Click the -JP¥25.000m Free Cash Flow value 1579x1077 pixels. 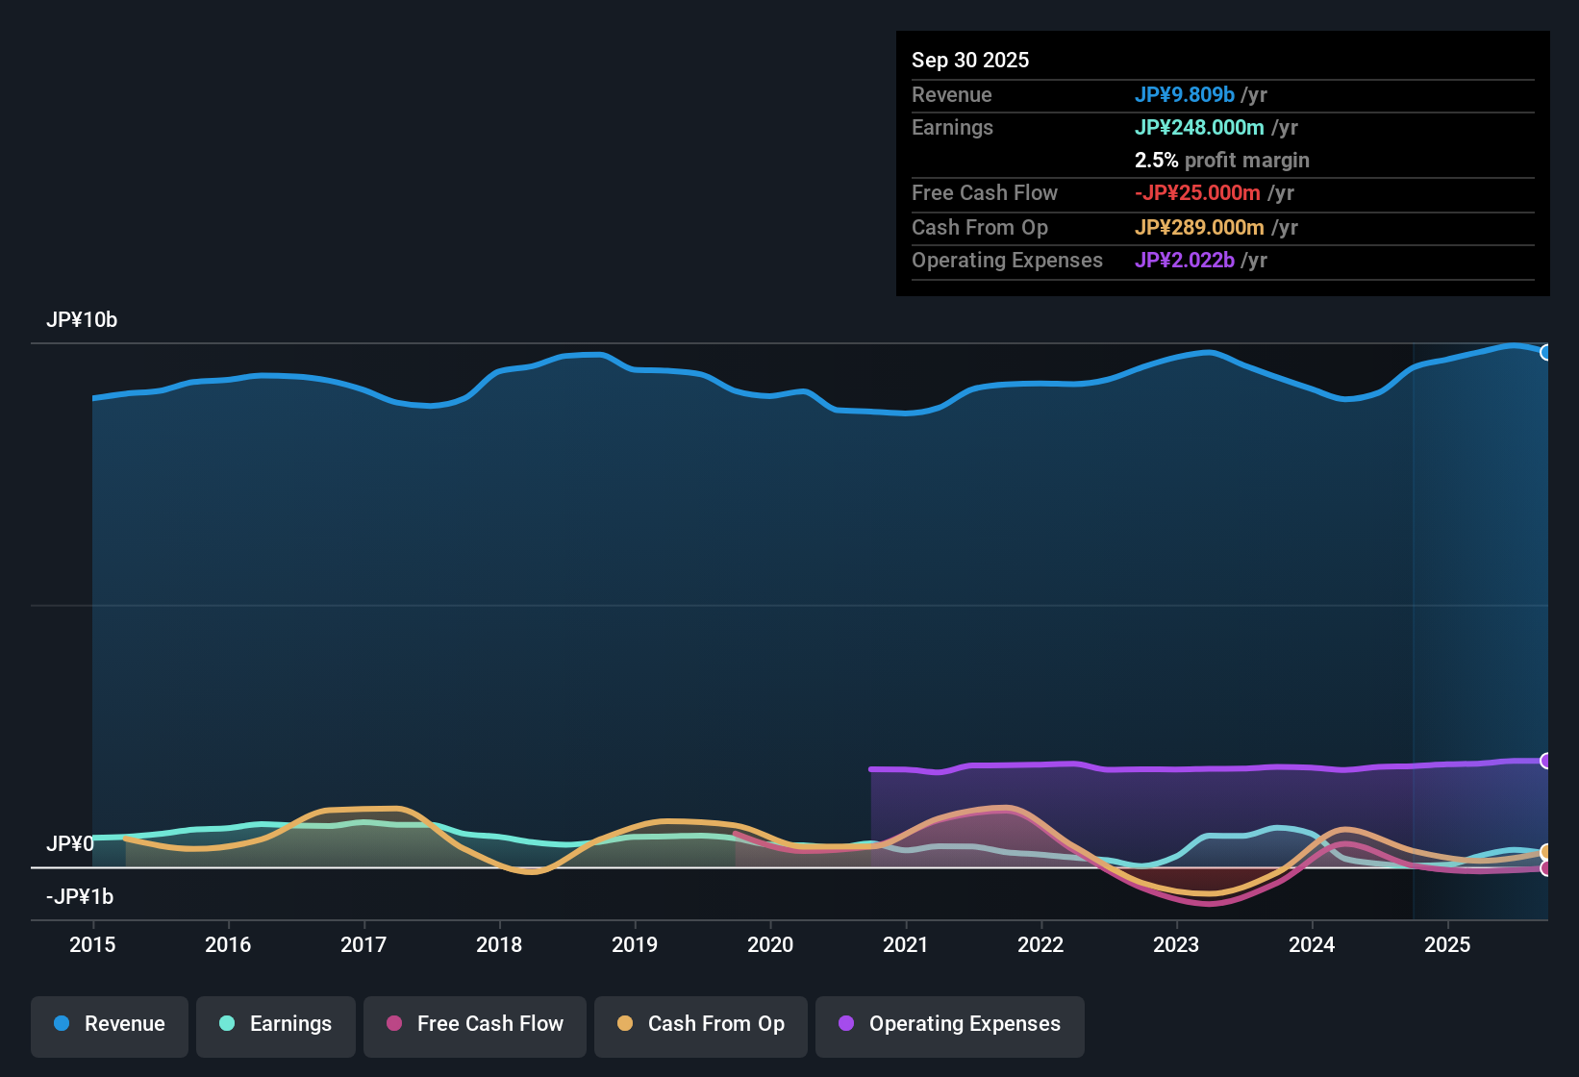click(1198, 193)
